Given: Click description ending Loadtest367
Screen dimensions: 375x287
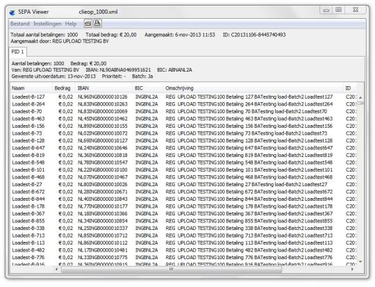Looking at the screenshot, I should point(249,213).
